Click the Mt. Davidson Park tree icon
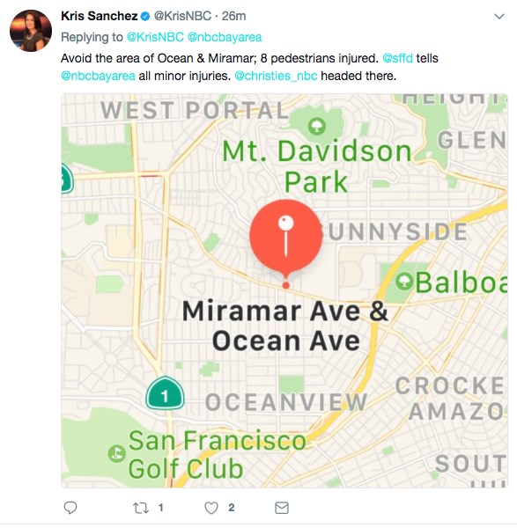 (317, 126)
